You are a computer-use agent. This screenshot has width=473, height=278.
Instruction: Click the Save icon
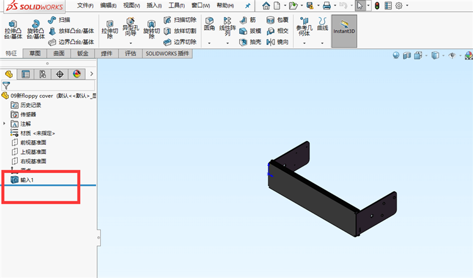[x=310, y=6]
